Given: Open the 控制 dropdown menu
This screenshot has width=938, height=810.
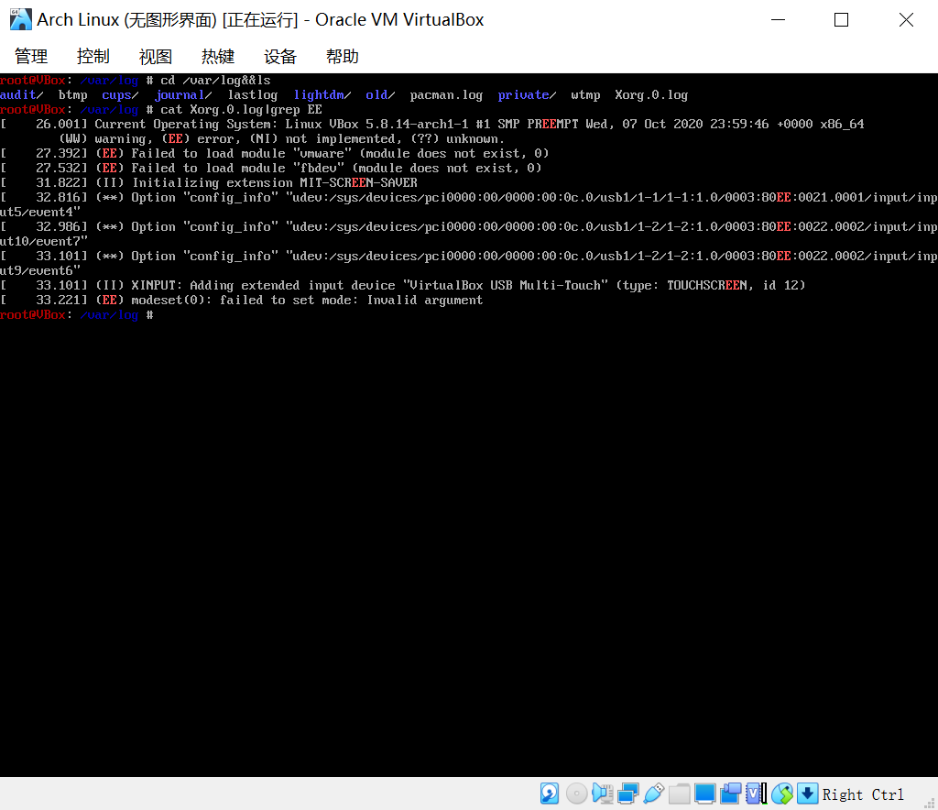Looking at the screenshot, I should coord(93,56).
